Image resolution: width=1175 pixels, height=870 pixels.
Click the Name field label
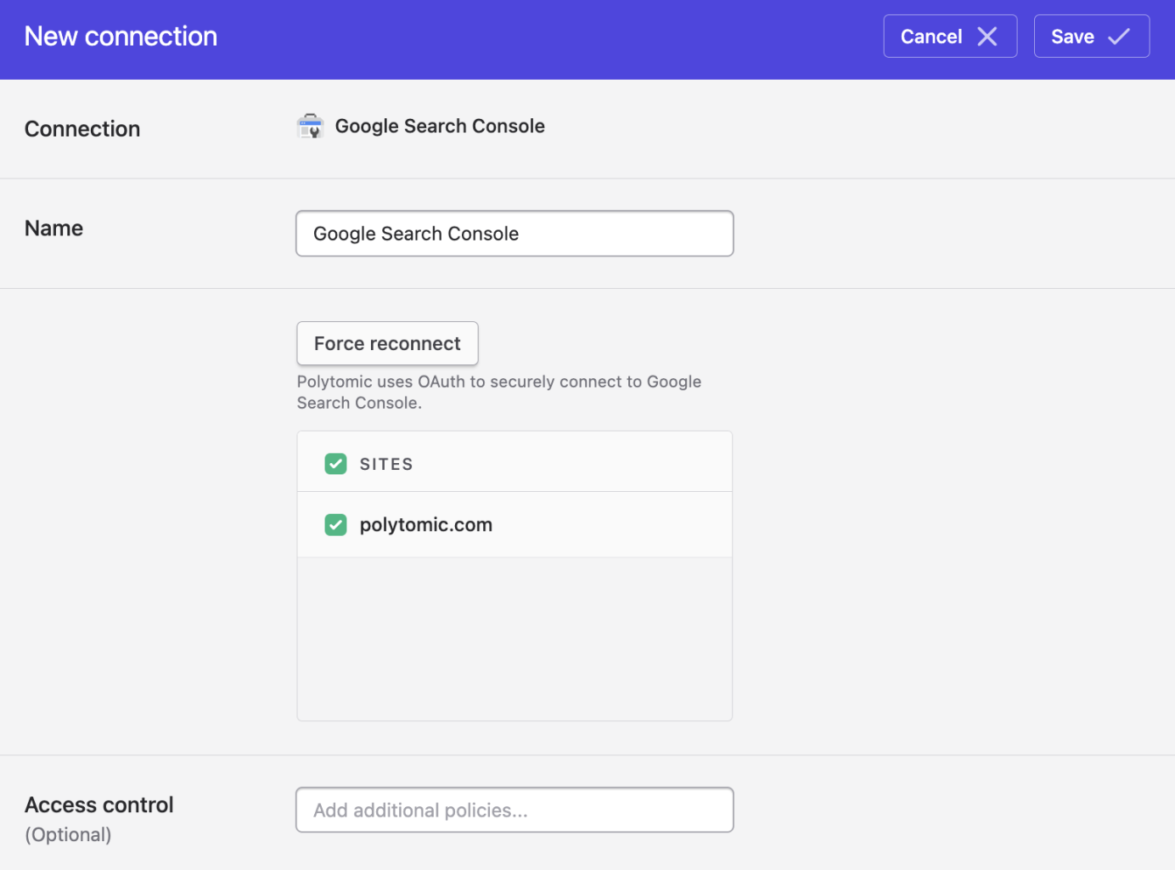coord(53,229)
